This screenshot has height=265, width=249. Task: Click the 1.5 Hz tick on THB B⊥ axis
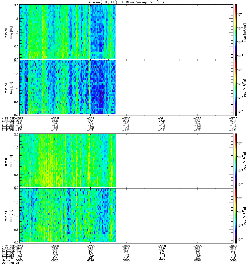16,19
